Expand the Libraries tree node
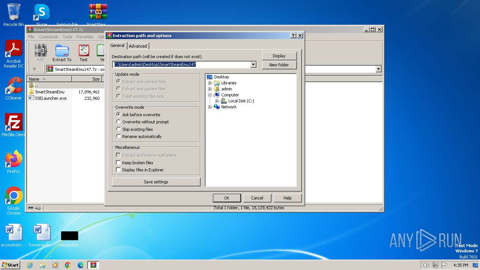This screenshot has width=480, height=270. (210, 83)
